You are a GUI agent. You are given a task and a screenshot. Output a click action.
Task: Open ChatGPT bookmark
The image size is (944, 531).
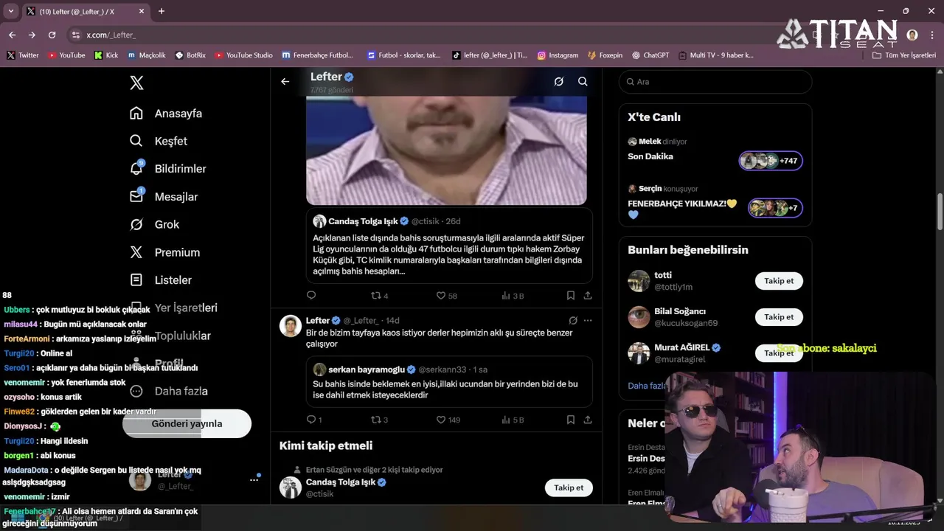(x=650, y=55)
